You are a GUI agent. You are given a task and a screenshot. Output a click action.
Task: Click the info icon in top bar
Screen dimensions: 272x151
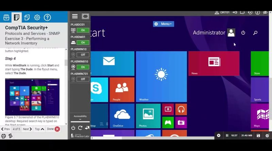[258, 13]
